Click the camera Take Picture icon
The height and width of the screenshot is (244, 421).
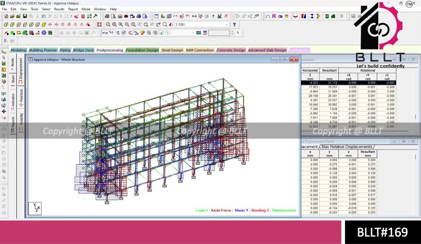[x=126, y=16]
